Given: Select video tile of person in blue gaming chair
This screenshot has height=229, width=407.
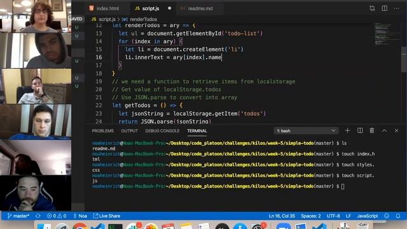Looking at the screenshot, I should point(36,193).
